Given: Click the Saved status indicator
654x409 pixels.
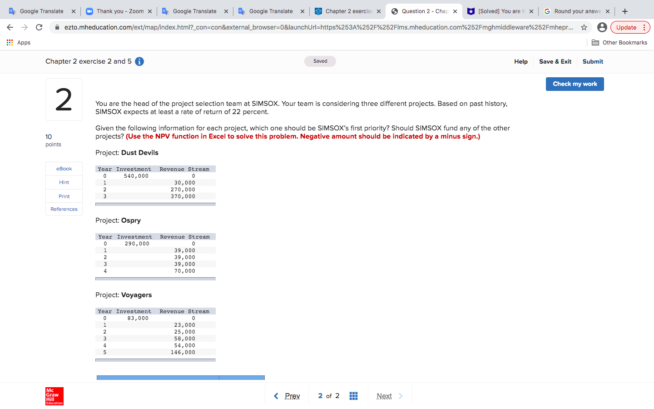Looking at the screenshot, I should pos(320,61).
